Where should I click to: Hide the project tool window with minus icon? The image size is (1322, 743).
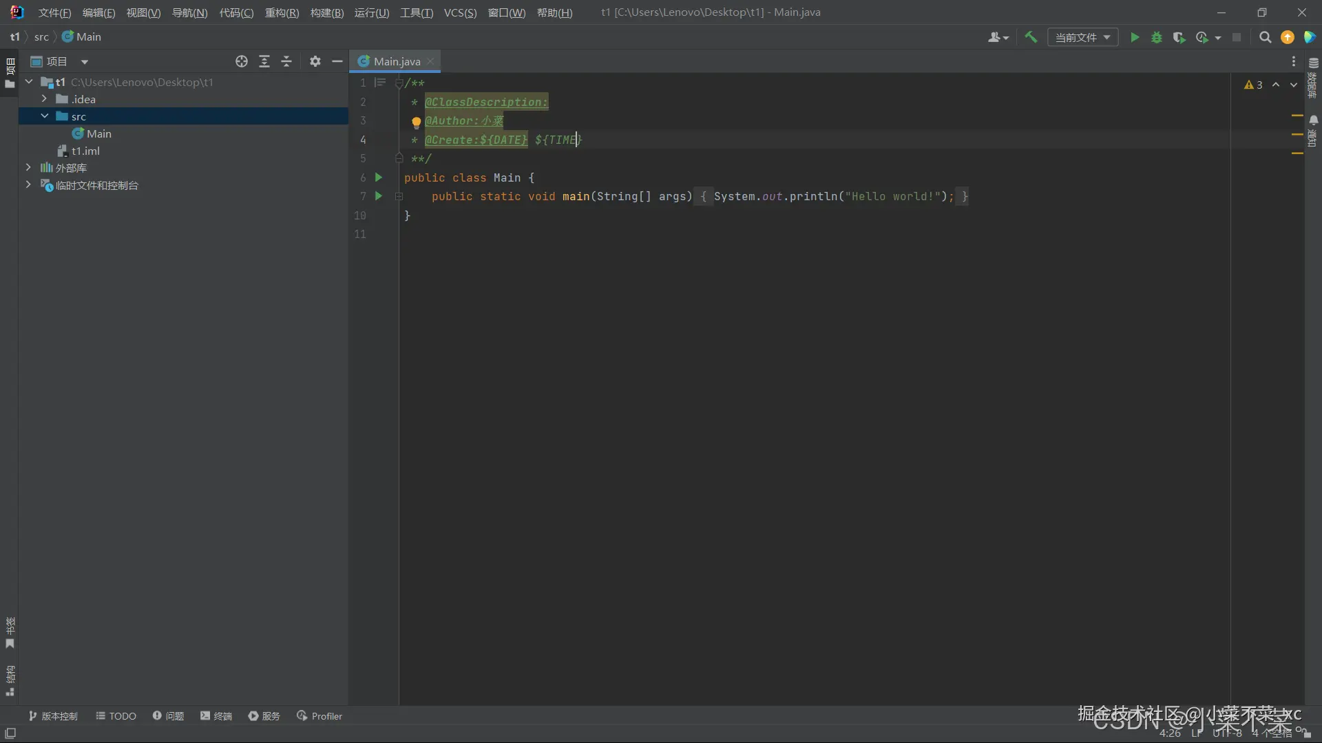[x=337, y=61]
